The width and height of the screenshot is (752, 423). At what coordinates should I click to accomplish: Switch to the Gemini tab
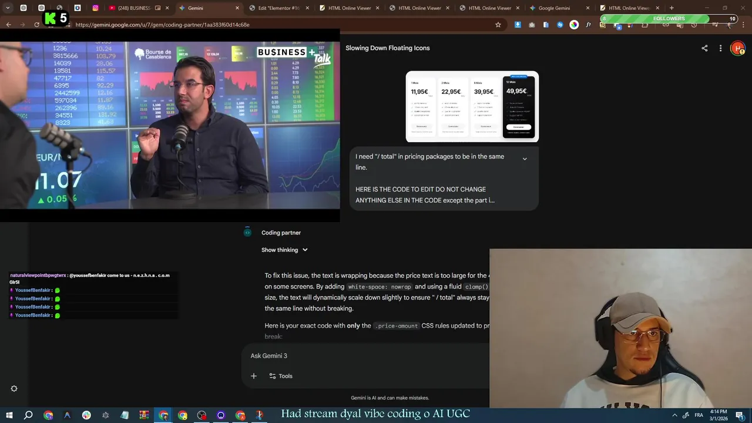click(x=208, y=8)
